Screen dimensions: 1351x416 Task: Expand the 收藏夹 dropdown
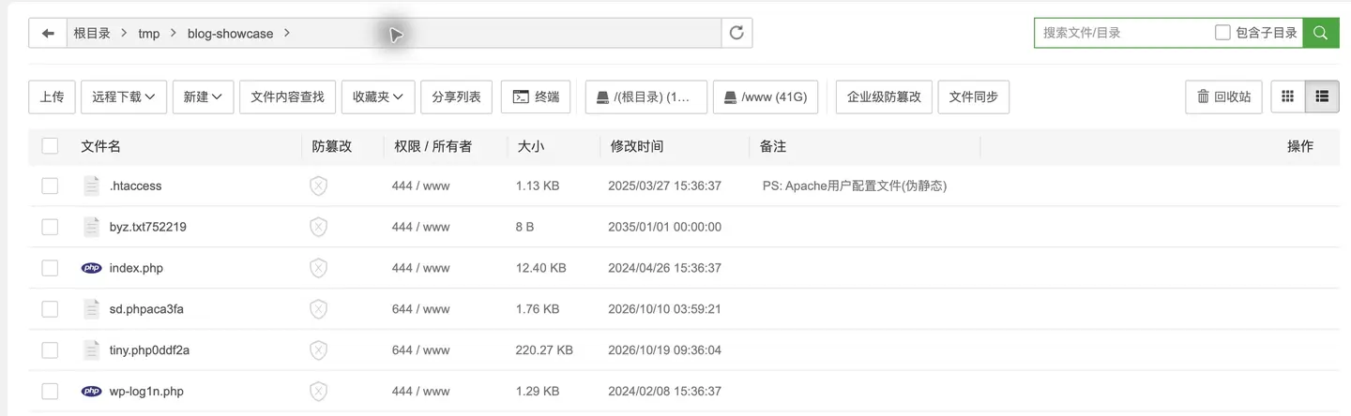378,97
